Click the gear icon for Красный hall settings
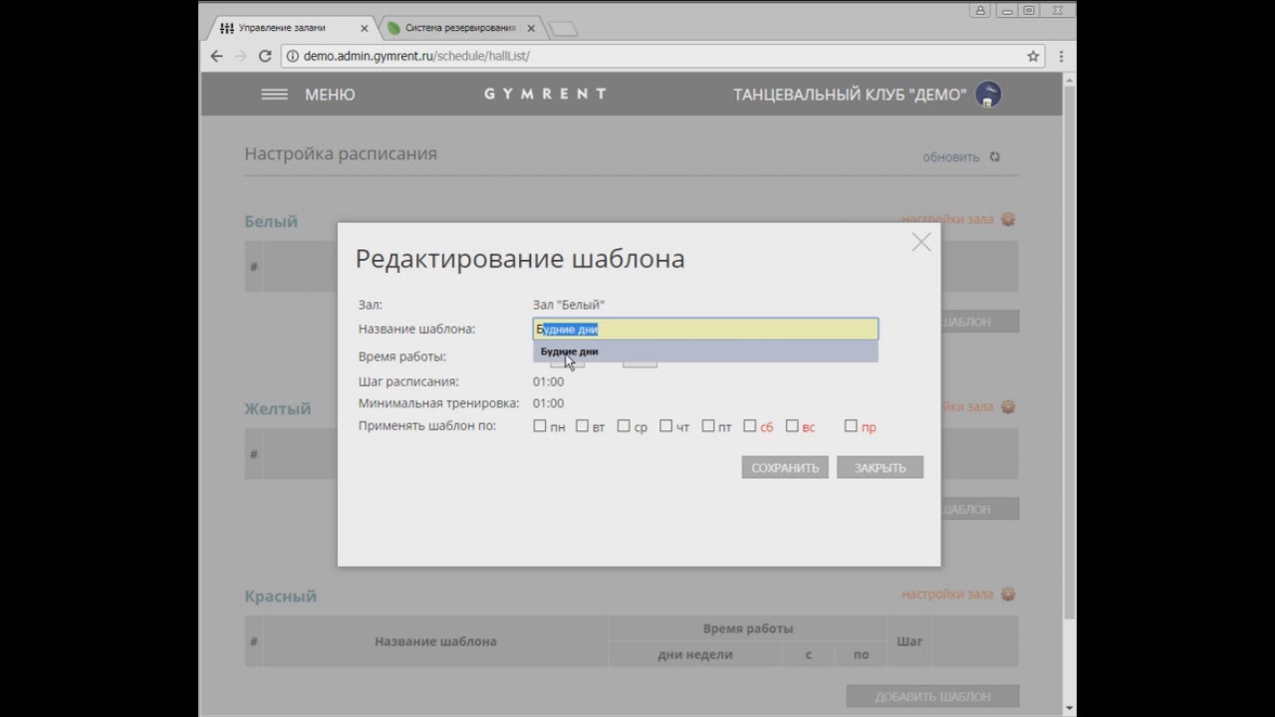The image size is (1275, 717). click(x=1008, y=594)
